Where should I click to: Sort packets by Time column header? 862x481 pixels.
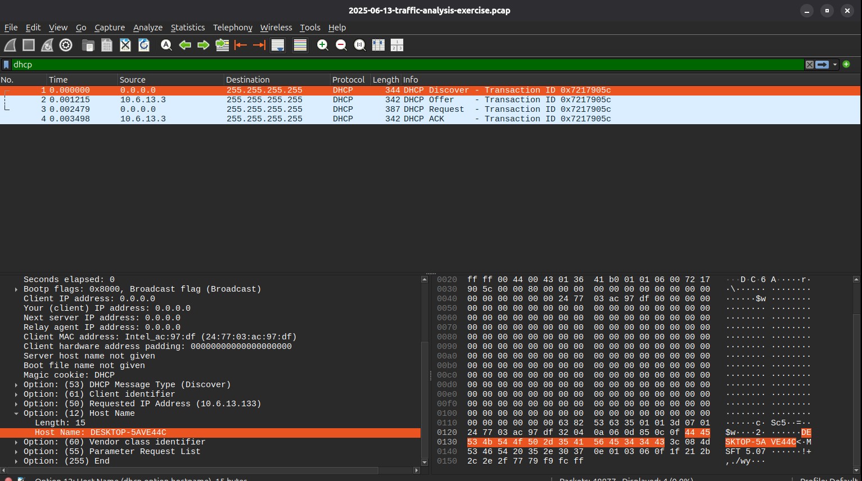click(x=82, y=80)
